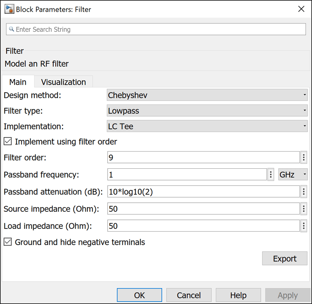Switch to the Visualization tab
This screenshot has width=312, height=304.
point(63,82)
